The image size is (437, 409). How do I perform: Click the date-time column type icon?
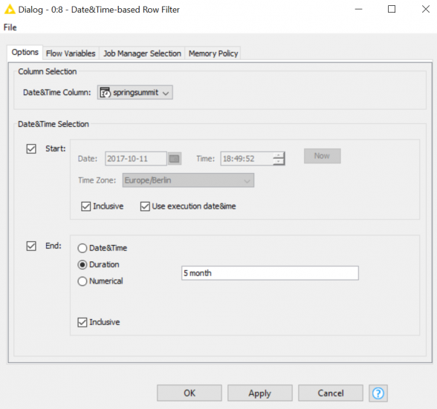pyautogui.click(x=106, y=93)
